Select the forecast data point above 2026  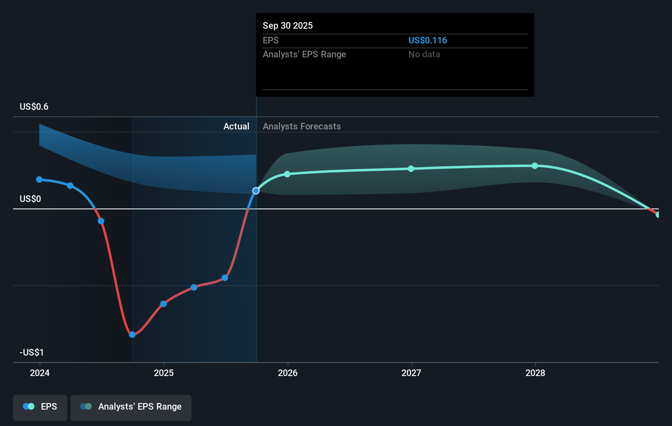[287, 174]
